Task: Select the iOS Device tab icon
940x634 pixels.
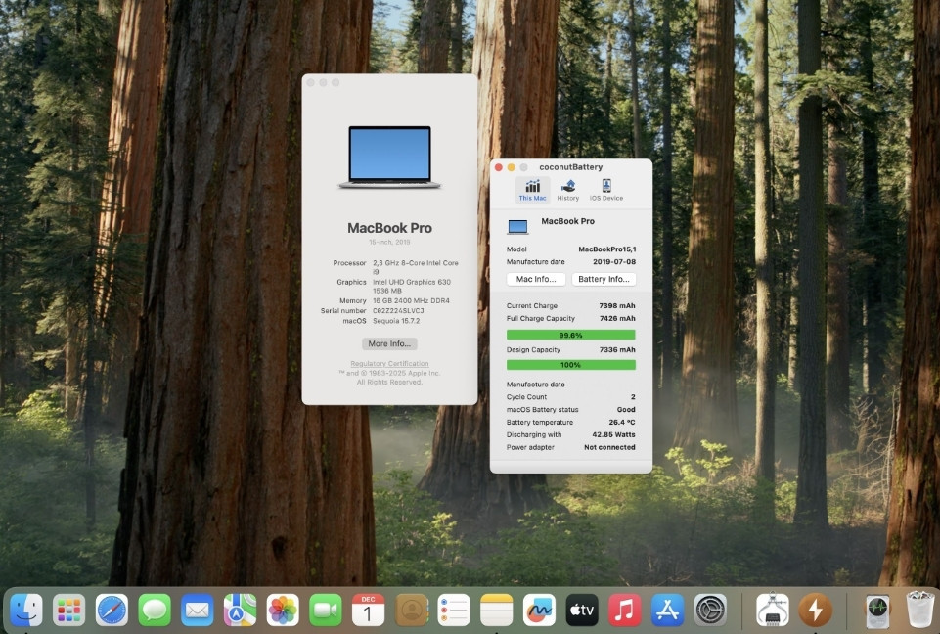Action: (605, 189)
